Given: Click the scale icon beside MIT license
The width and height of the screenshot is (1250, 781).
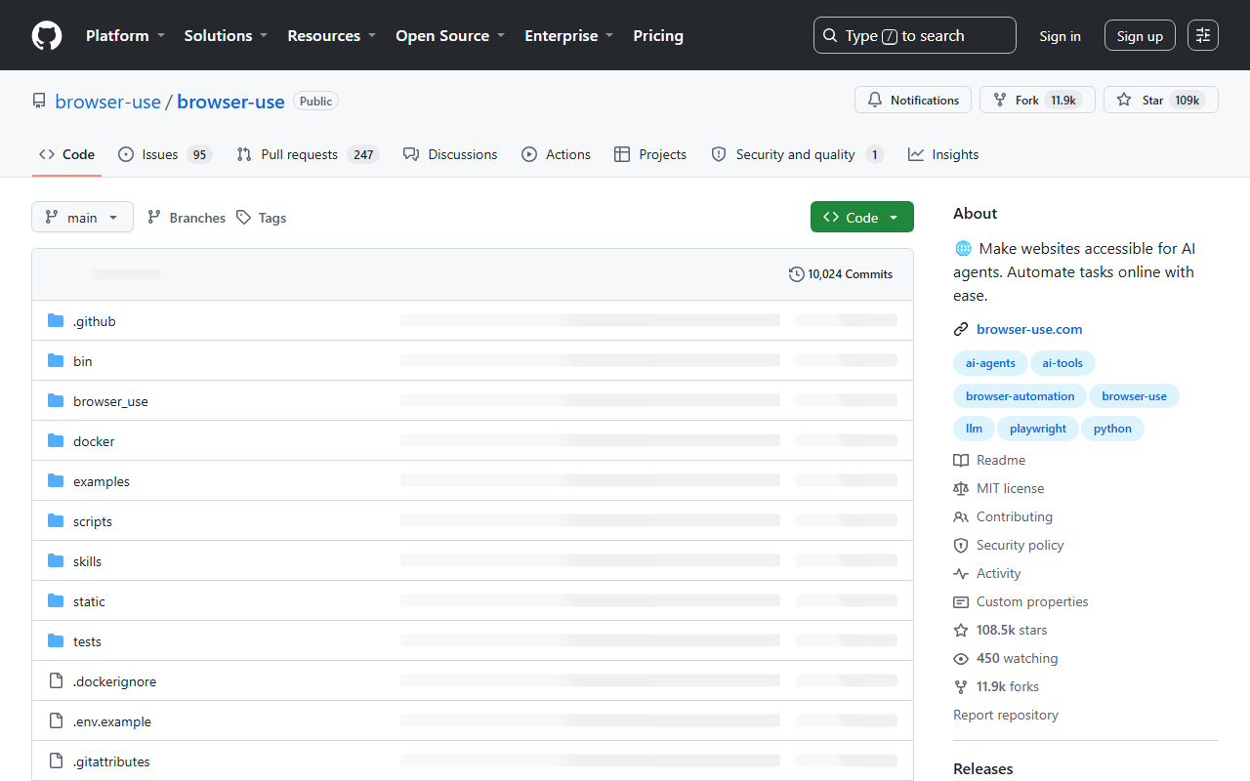Looking at the screenshot, I should (961, 489).
